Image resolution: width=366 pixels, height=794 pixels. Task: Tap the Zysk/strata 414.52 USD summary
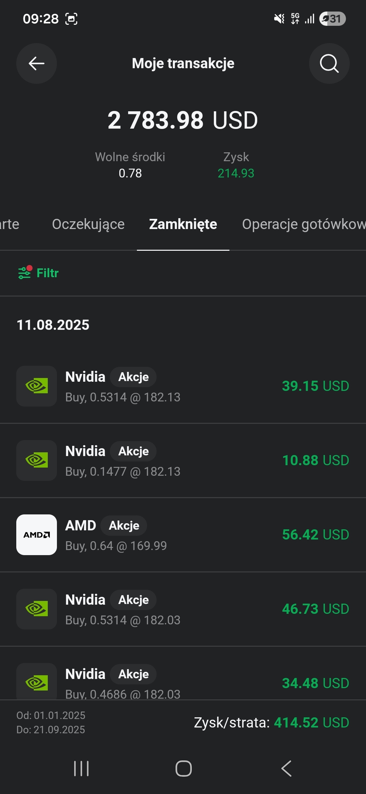[271, 723]
